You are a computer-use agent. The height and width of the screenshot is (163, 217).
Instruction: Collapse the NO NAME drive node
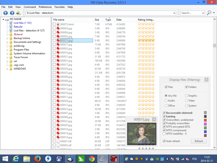[3, 19]
